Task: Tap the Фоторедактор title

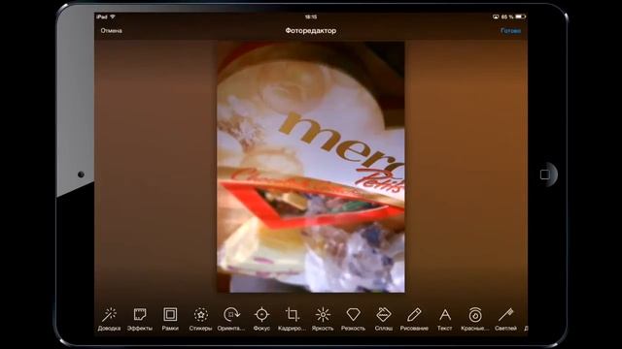Action: coord(311,30)
